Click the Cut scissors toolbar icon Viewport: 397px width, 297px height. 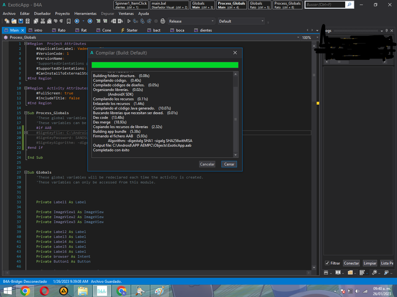pyautogui.click(x=43, y=21)
